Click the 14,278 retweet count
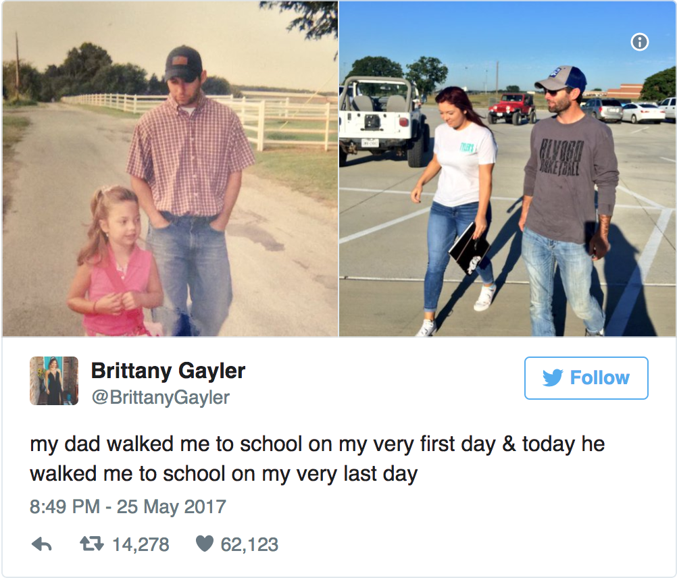Screen dimensions: 677x578 pos(141,544)
